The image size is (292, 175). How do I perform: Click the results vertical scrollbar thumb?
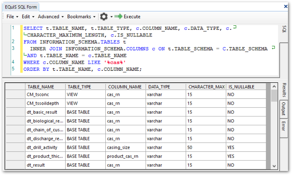274,95
